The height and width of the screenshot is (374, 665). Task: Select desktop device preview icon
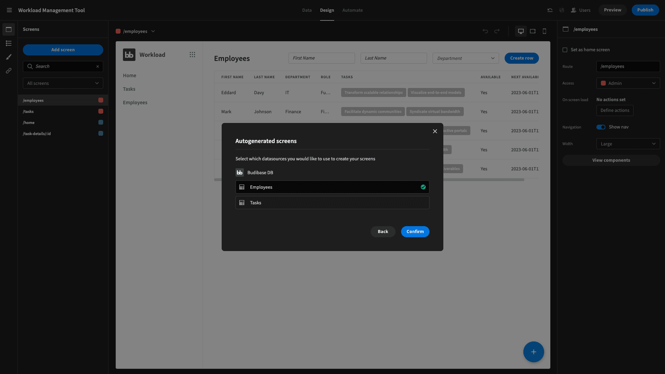[x=521, y=31]
